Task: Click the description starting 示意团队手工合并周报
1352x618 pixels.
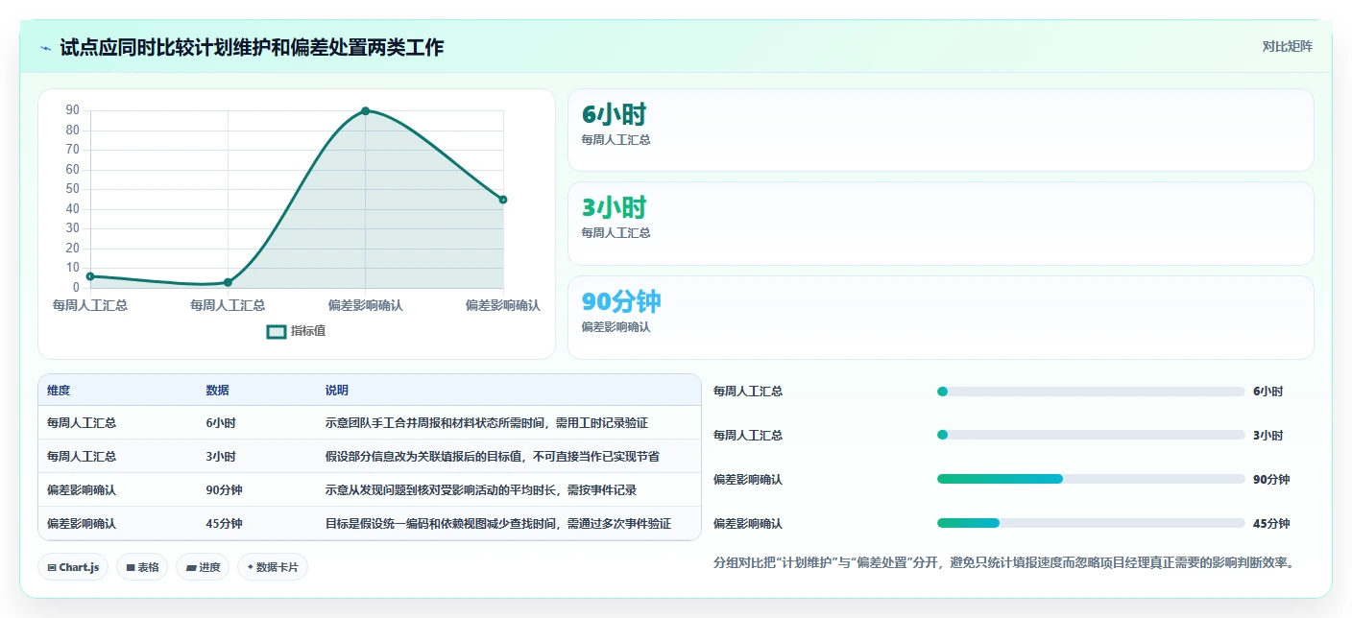Action: [x=487, y=422]
